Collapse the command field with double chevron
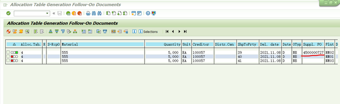 tap(54, 13)
